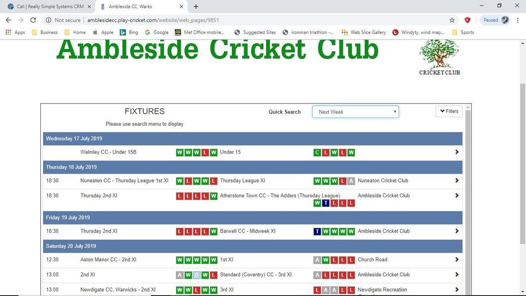This screenshot has height=296, width=526.
Task: Open a new browser tab with plus button
Action: (x=195, y=7)
